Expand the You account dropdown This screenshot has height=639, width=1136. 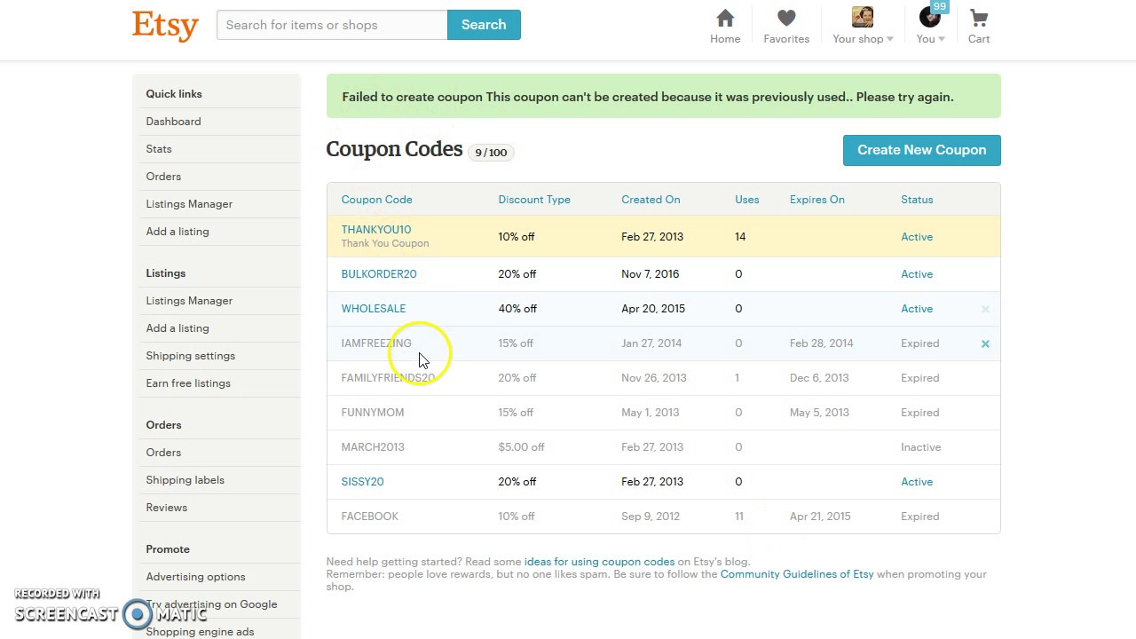[930, 39]
